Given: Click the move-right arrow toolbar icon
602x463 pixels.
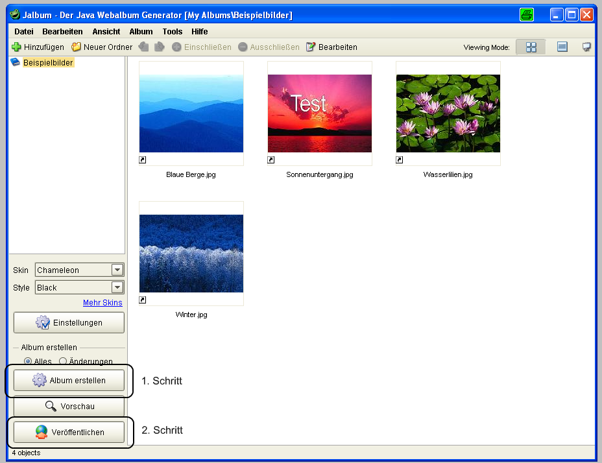Looking at the screenshot, I should (x=160, y=47).
